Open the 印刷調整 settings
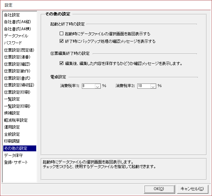212x196 pixels. coord(12,141)
